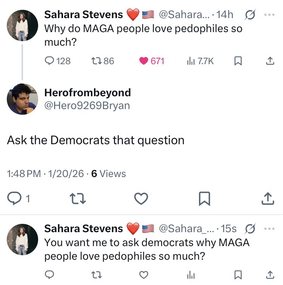Viewport: 283px width, 285px height.
Task: Like the "Ask the Democrats" tweet
Action: [141, 198]
